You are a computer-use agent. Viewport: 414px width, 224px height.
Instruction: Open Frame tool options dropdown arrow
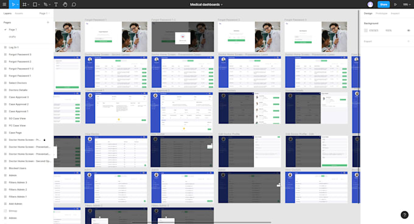point(28,5)
